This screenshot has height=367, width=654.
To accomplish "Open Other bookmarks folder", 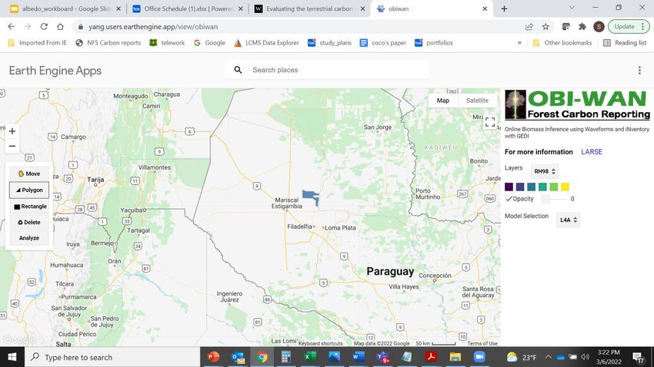I will click(562, 43).
